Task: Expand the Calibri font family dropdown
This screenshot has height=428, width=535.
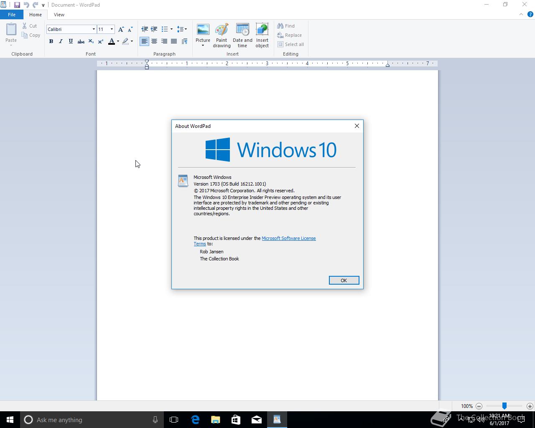Action: tap(94, 29)
